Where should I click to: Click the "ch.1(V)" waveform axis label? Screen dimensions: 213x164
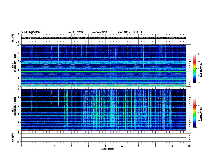[x=13, y=38]
